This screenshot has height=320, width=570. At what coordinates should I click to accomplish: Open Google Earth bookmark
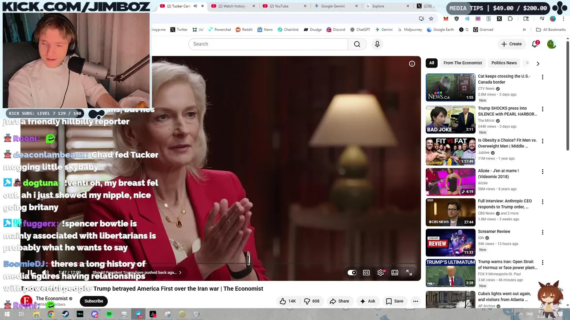[x=440, y=30]
